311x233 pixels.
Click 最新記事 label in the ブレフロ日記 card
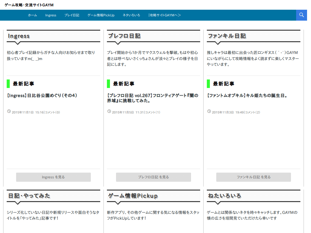coord(124,84)
